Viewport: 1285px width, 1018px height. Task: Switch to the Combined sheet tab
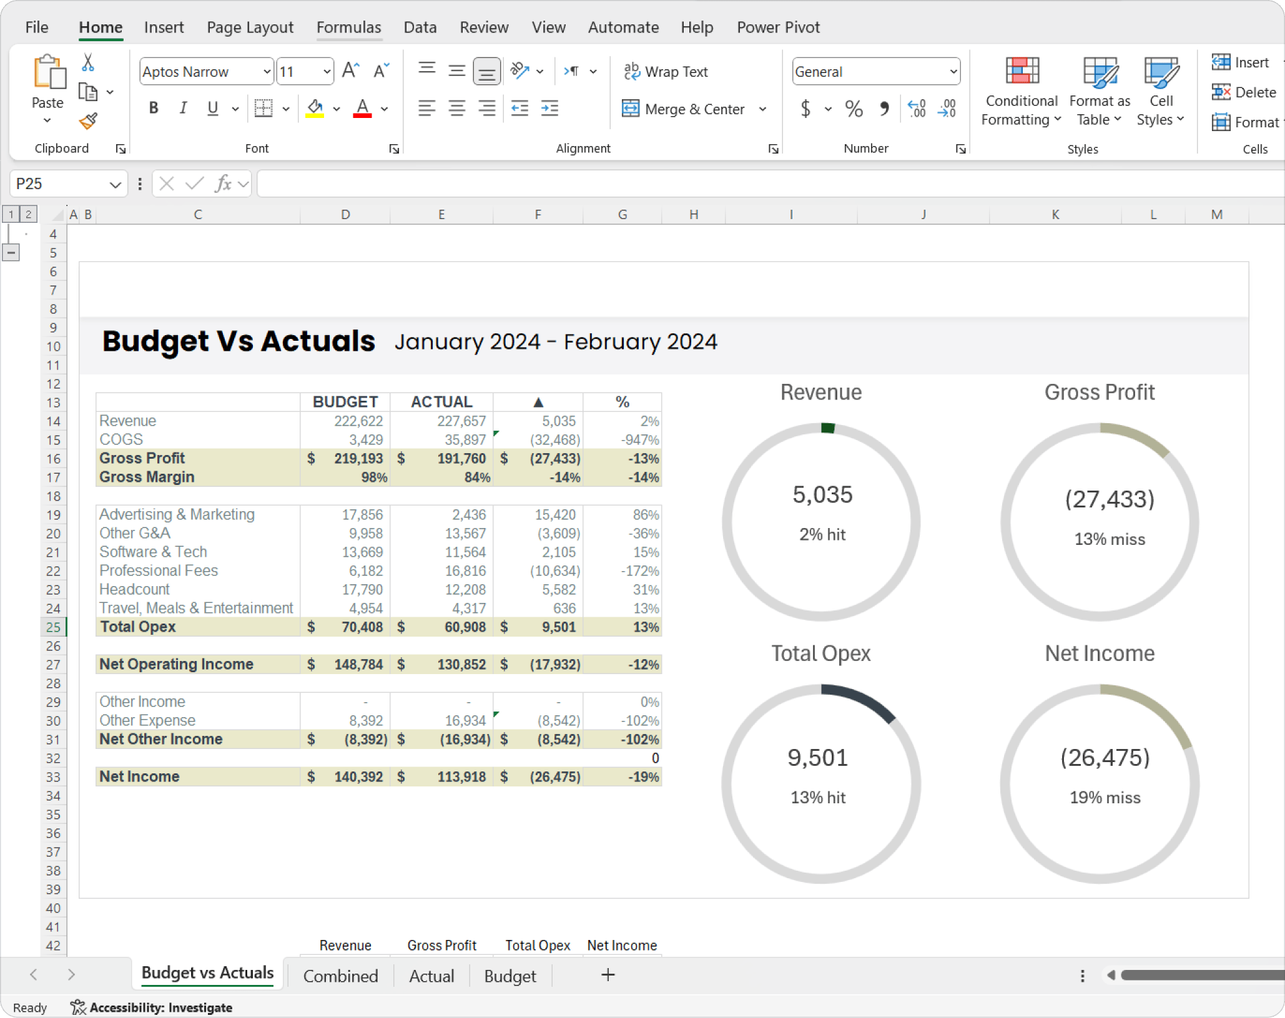(340, 976)
